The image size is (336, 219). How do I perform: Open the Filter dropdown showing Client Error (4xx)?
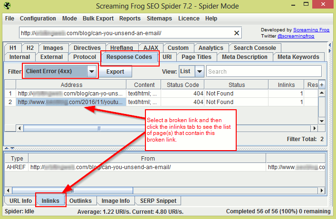click(60, 71)
